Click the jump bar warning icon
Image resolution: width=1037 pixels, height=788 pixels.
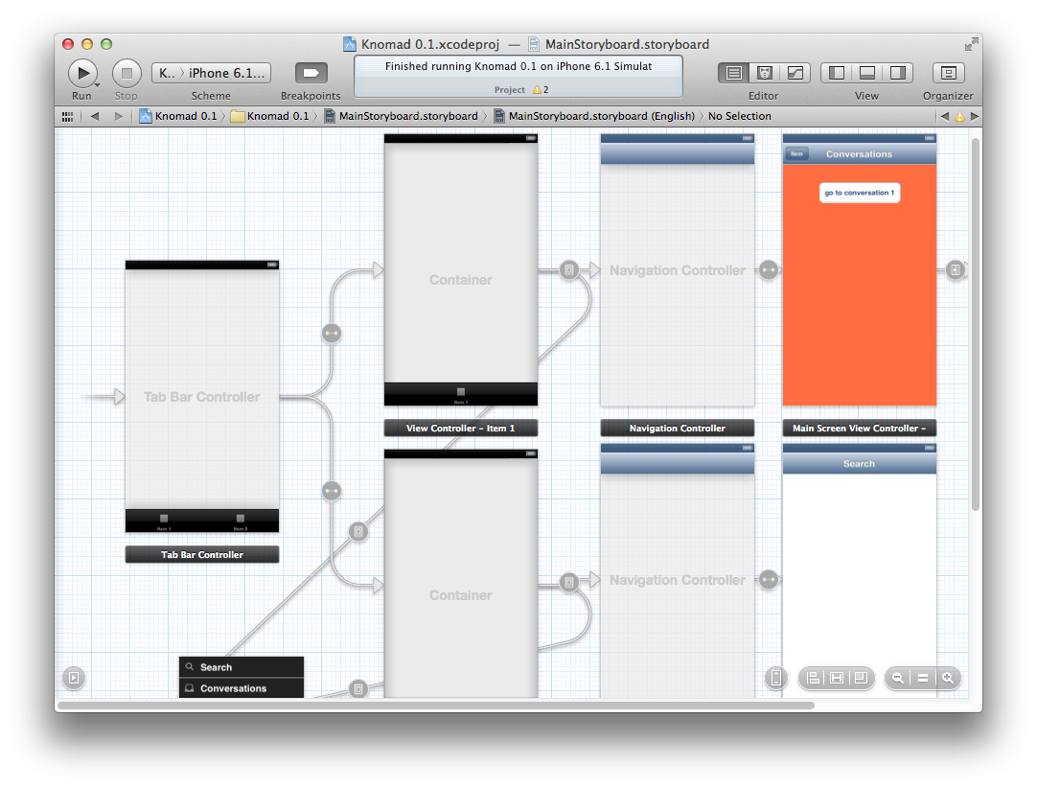point(959,116)
